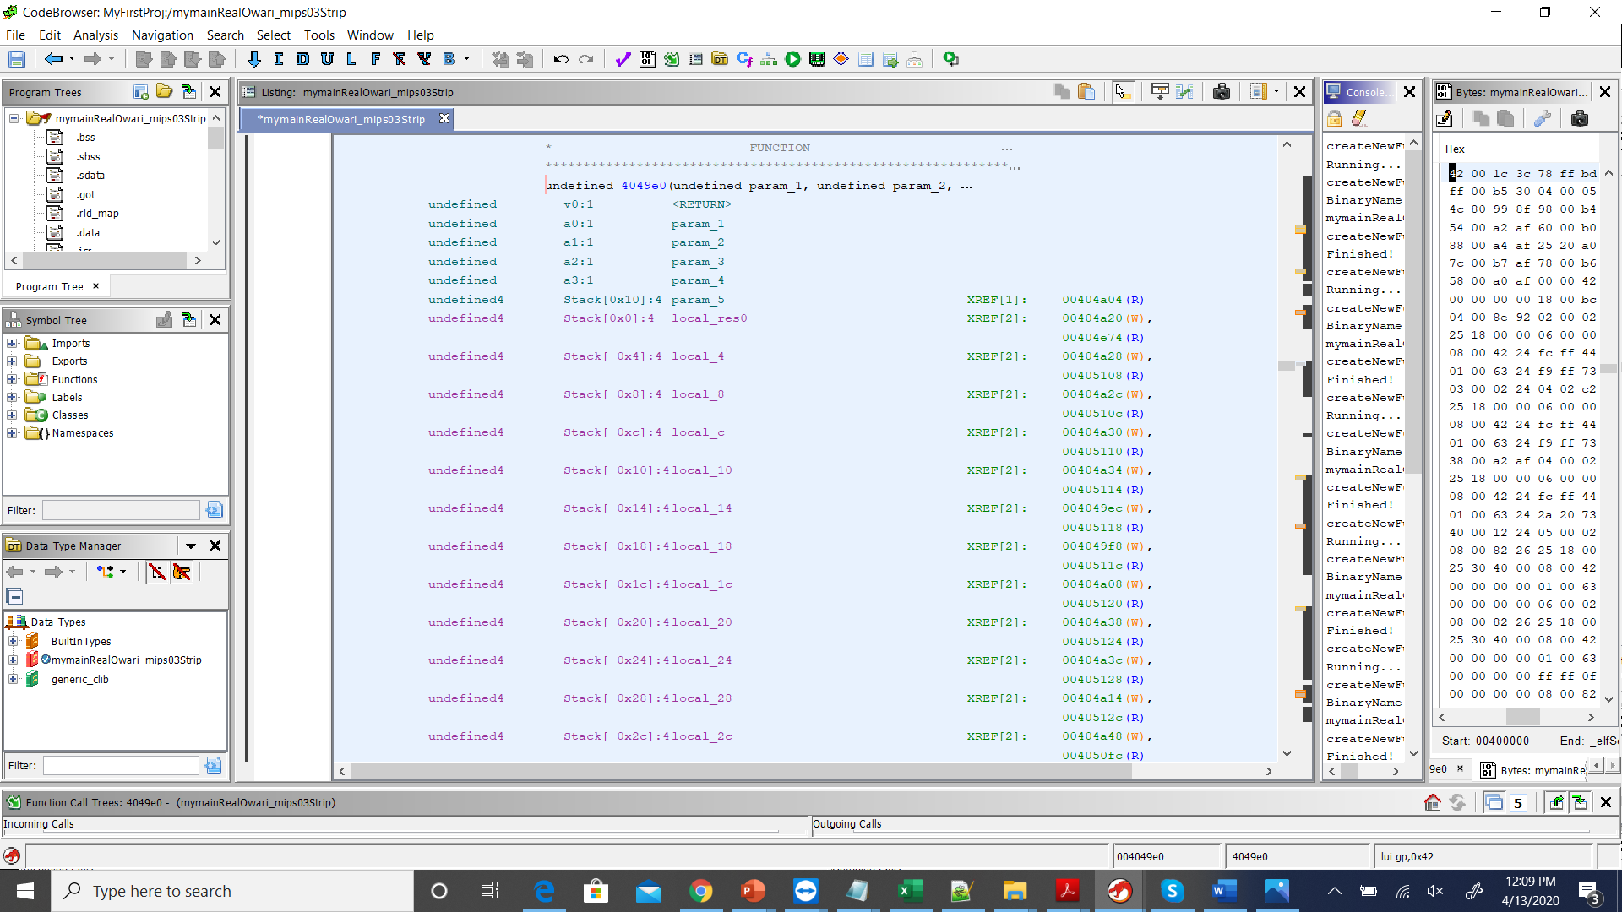Run the last script with green play icon
This screenshot has height=912, width=1622.
pyautogui.click(x=792, y=59)
